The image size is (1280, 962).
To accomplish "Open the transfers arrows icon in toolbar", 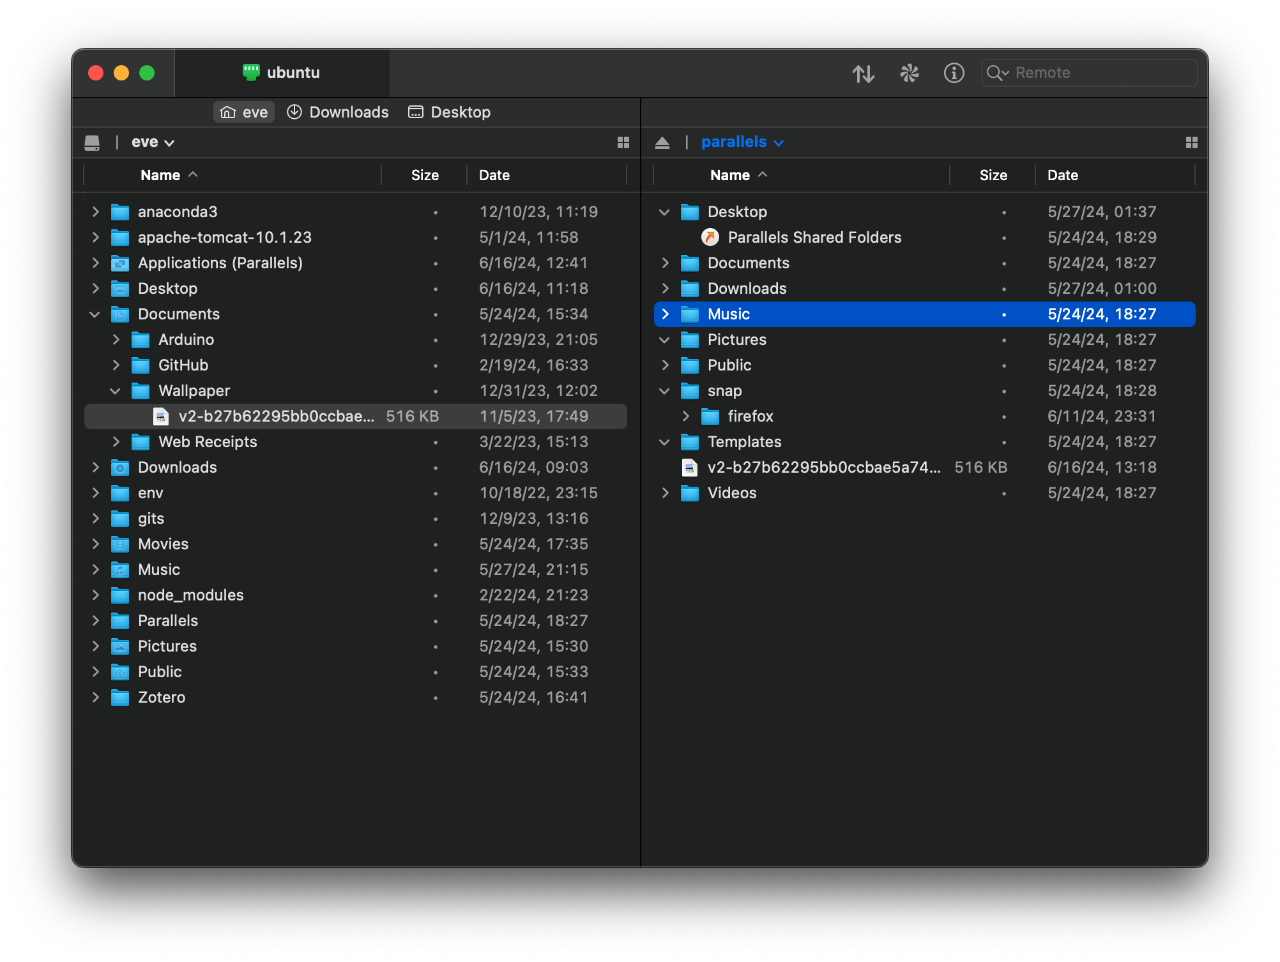I will [x=863, y=73].
